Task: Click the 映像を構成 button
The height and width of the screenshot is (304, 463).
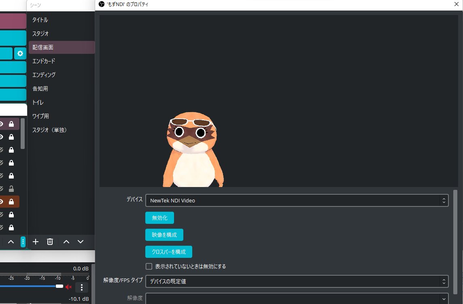Action: [x=164, y=235]
